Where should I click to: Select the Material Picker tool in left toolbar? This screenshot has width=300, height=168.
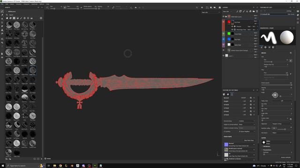[x=2, y=34]
